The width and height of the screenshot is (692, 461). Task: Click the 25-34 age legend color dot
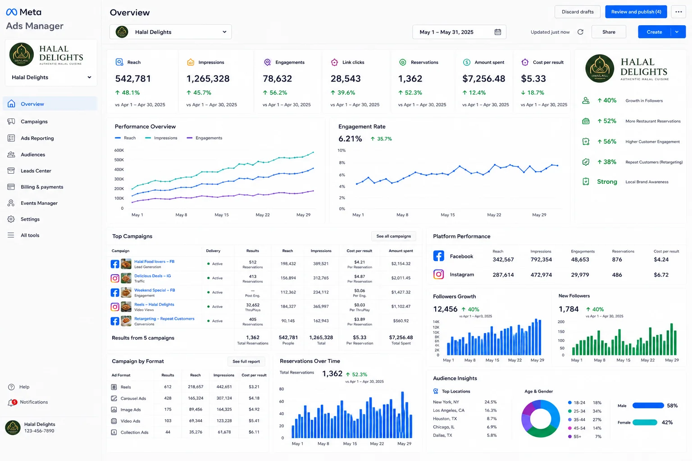570,411
